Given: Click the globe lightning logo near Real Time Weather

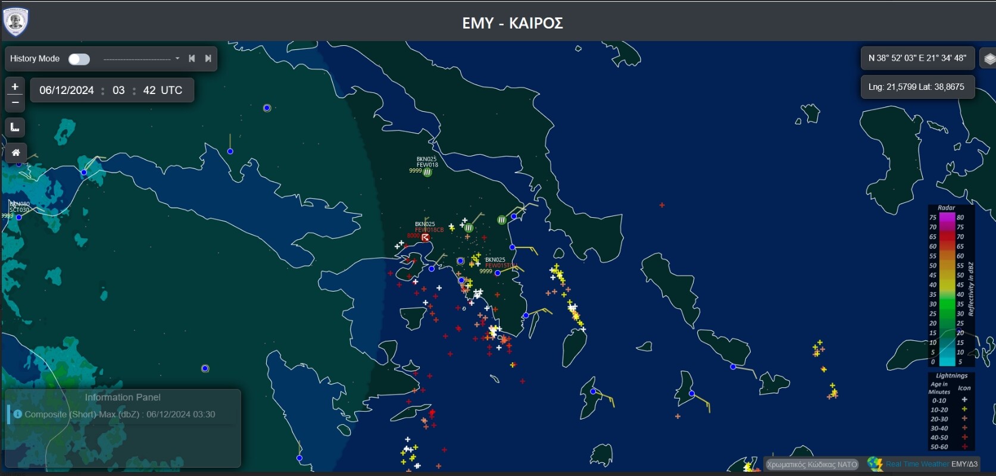Looking at the screenshot, I should tap(875, 464).
